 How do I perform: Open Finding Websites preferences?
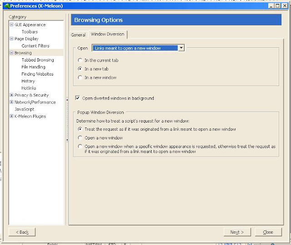pos(37,74)
